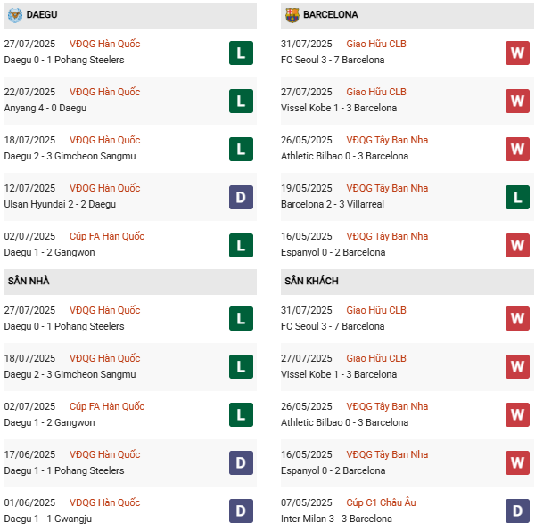Open the Cúp FA Hàn Quốc link dated 02/07/2025 in the top Daegu list
The width and height of the screenshot is (535, 531).
pyautogui.click(x=107, y=236)
